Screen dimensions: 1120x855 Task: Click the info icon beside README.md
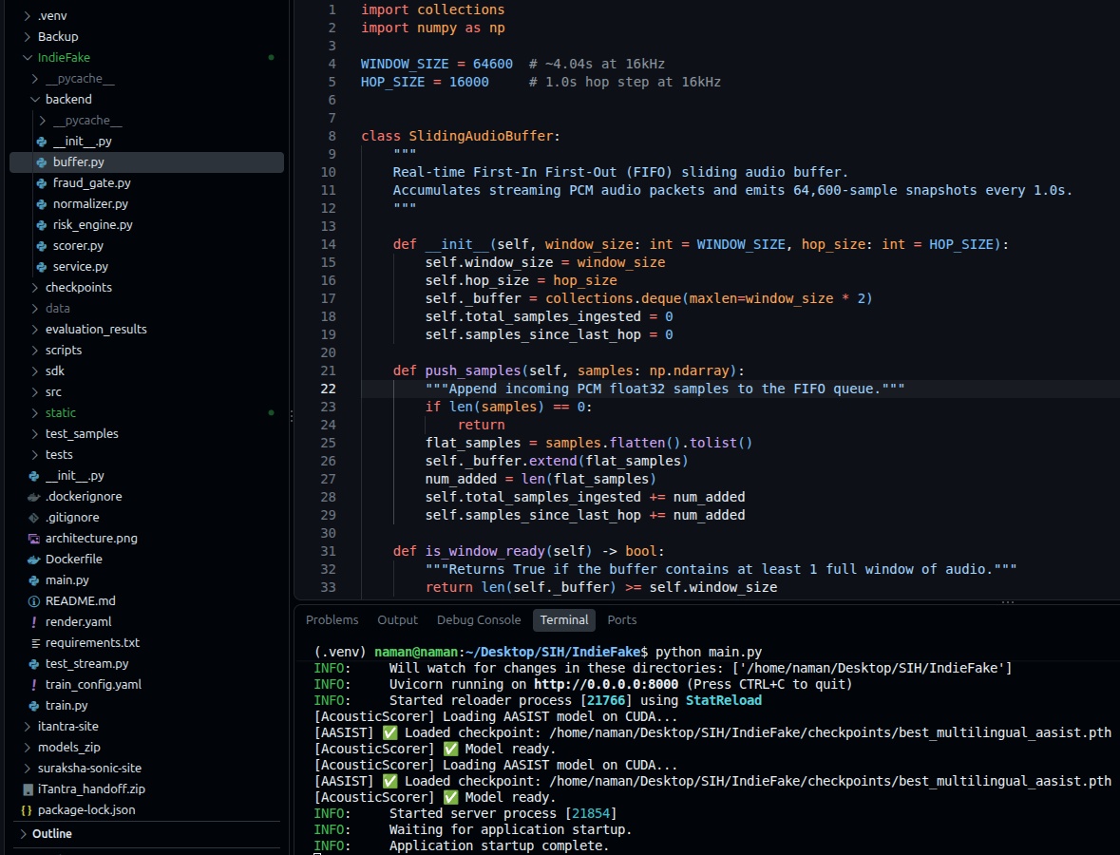(x=33, y=600)
